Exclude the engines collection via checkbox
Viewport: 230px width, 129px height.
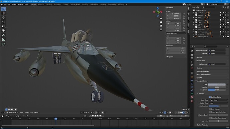pyautogui.click(x=220, y=15)
